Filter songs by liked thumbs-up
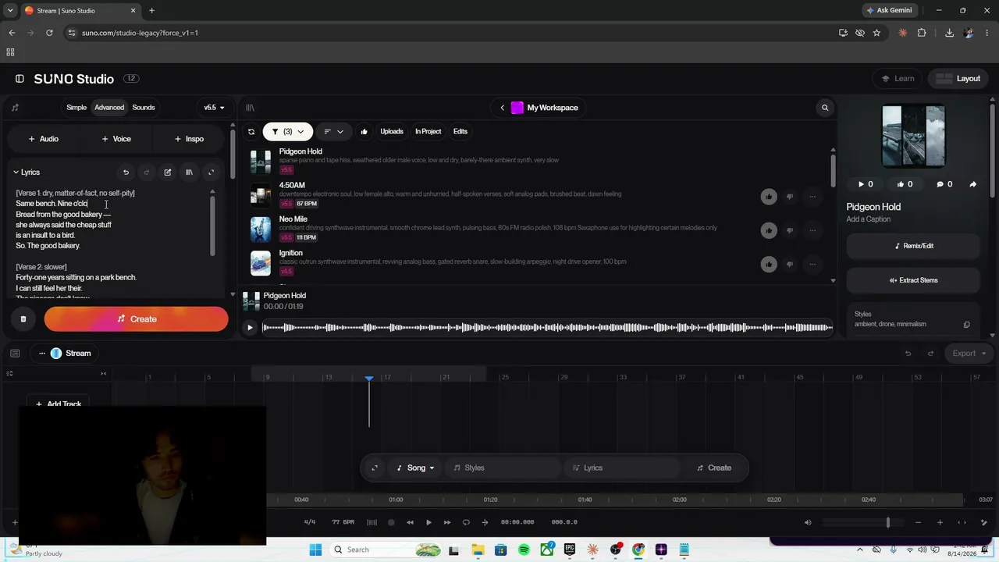Screen dimensions: 999x562 tap(364, 132)
